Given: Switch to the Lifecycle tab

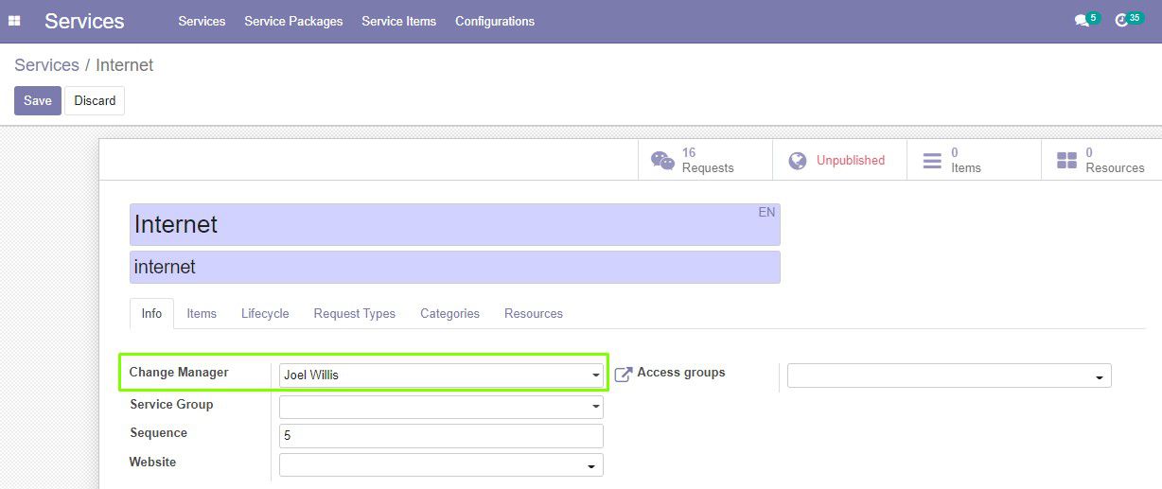Looking at the screenshot, I should pyautogui.click(x=265, y=313).
